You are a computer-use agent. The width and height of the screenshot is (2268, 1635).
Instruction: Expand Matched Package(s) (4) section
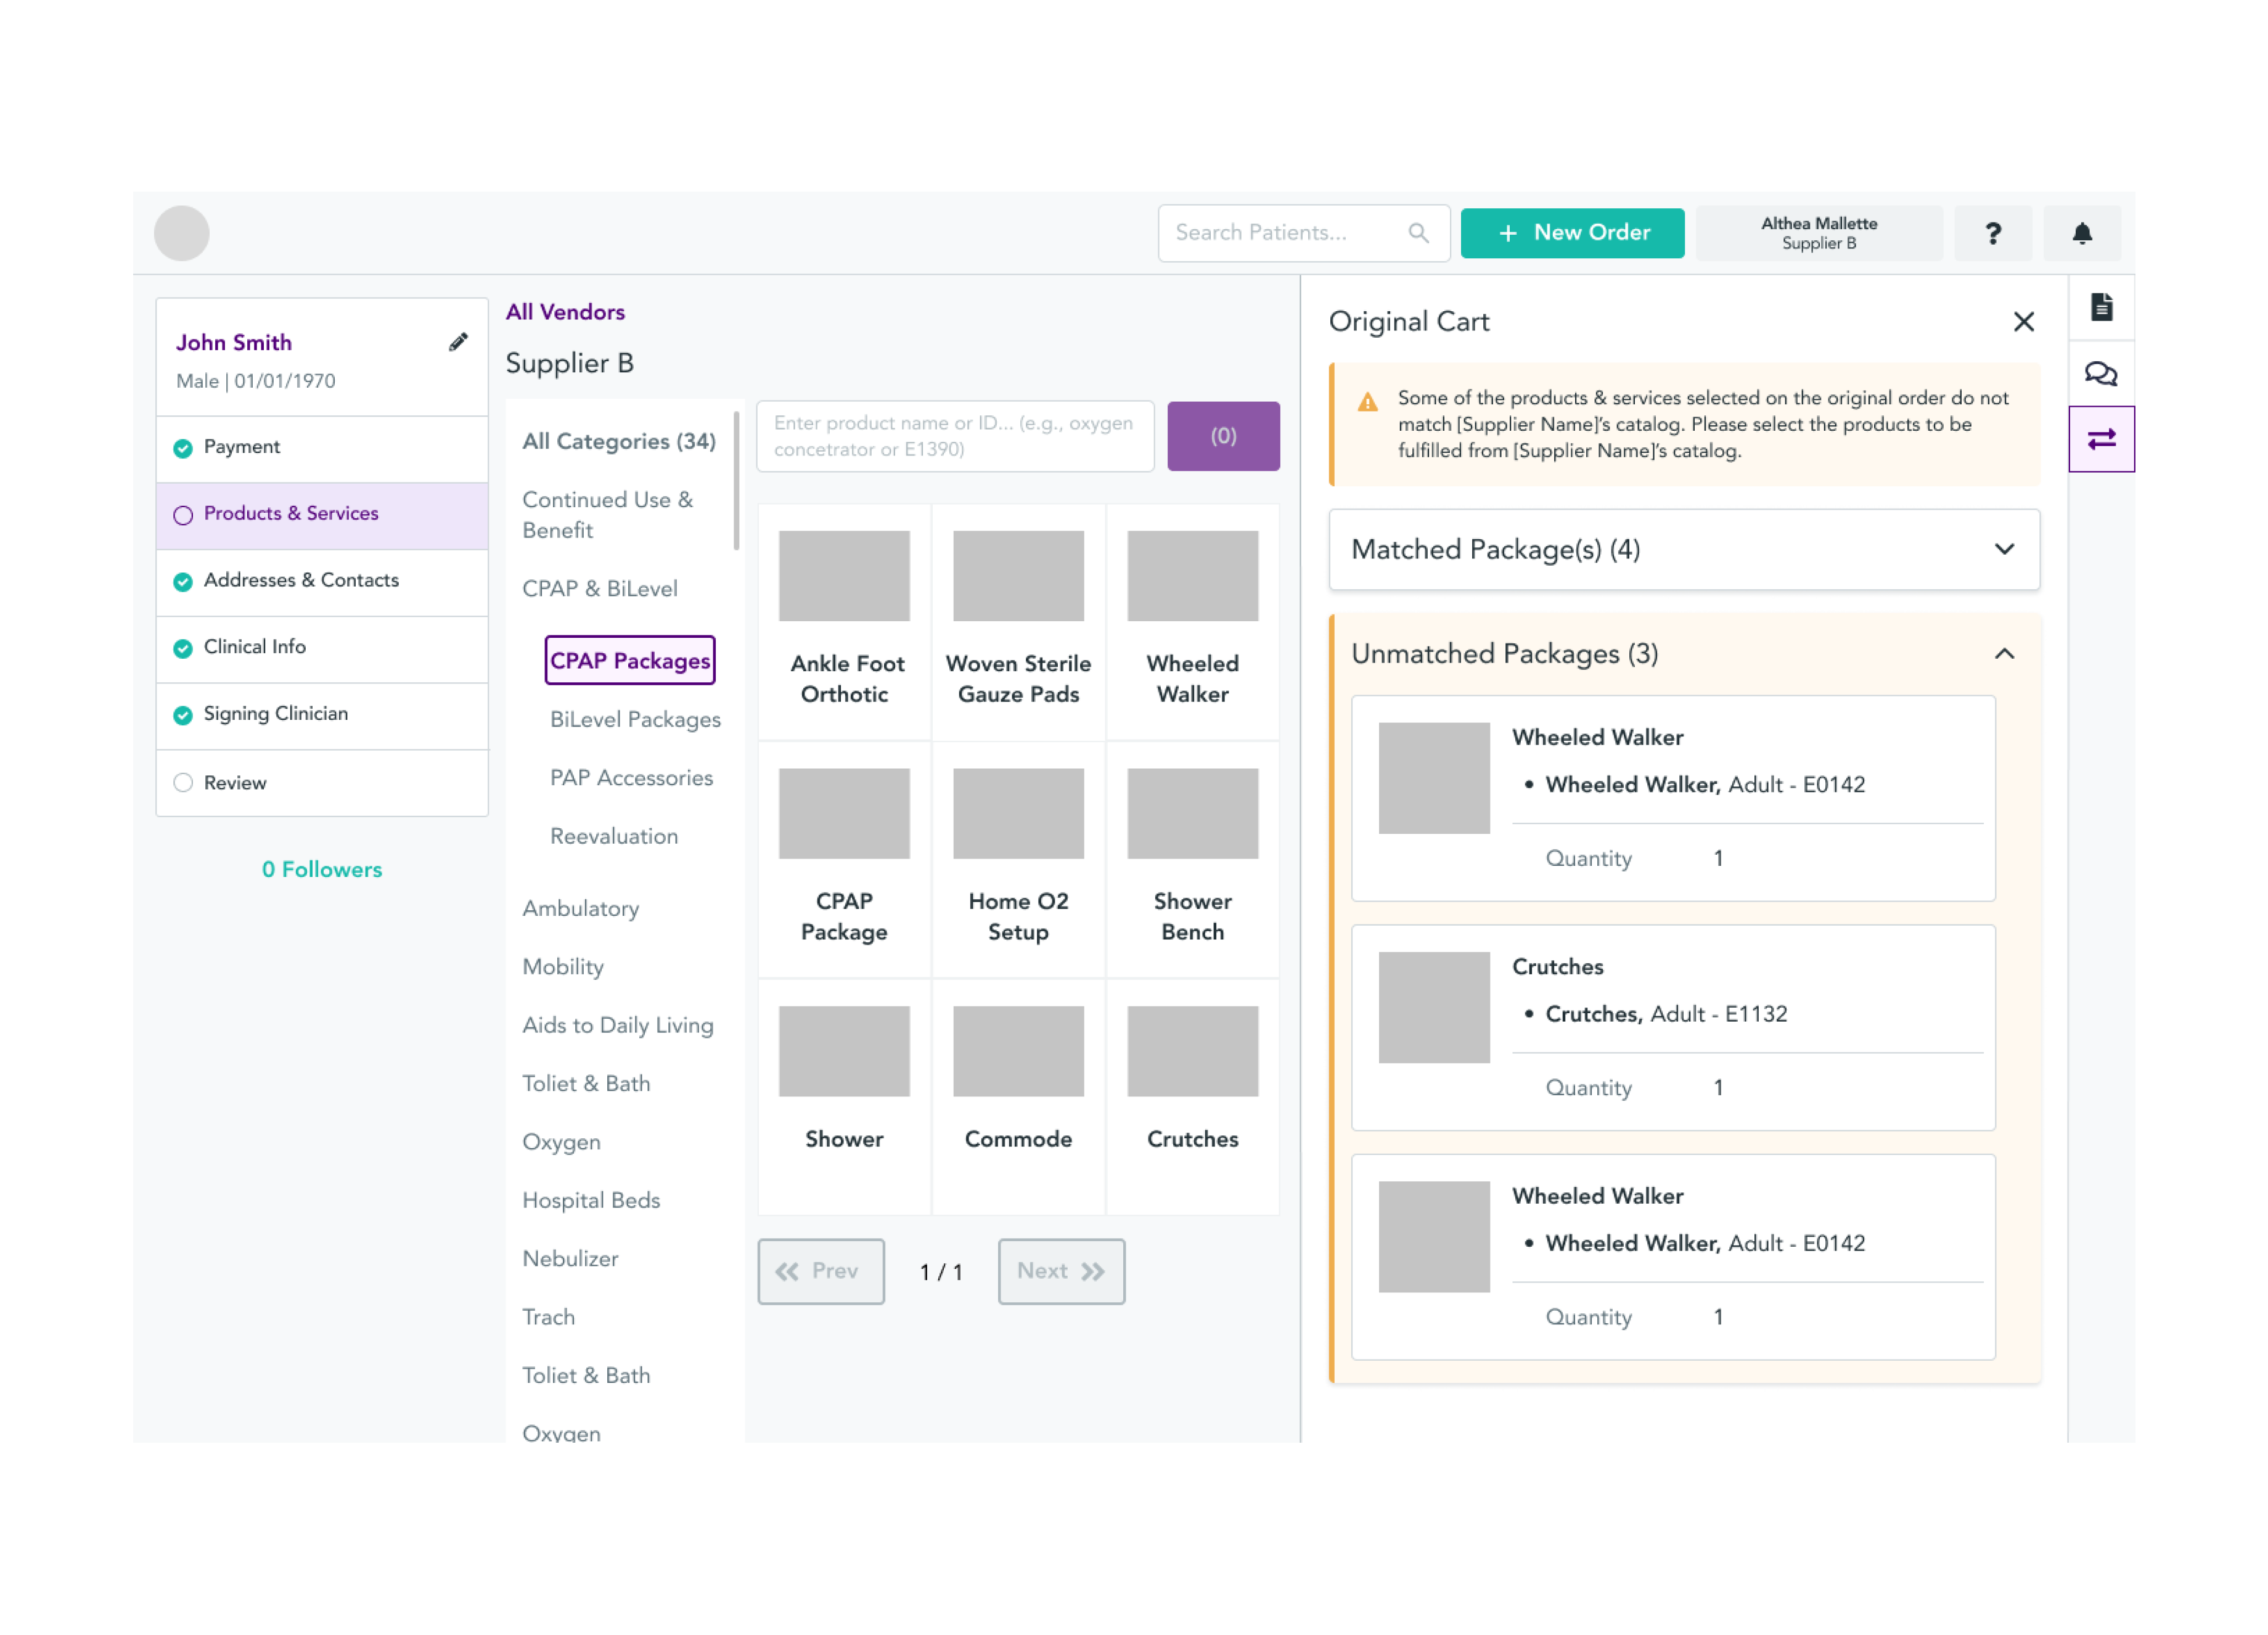pyautogui.click(x=1684, y=549)
